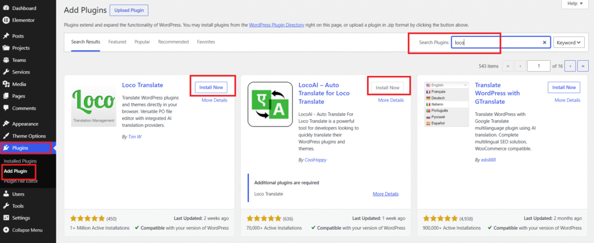Click the Upload Plugin button
594x243 pixels.
coord(129,10)
